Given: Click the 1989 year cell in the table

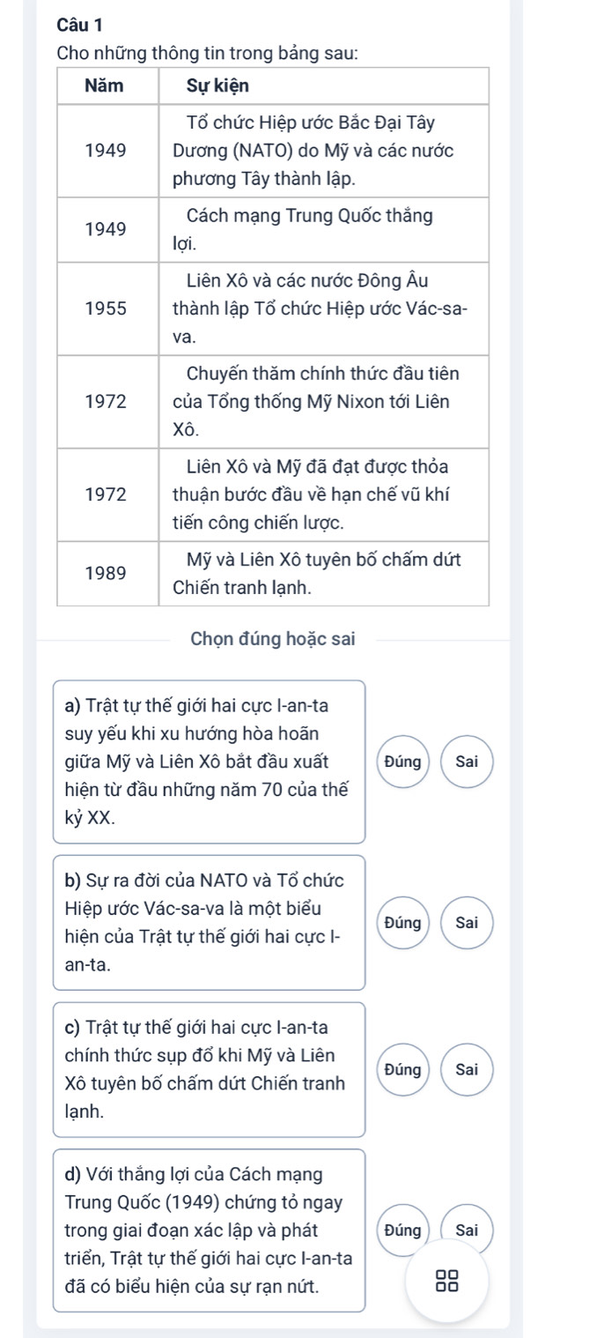Looking at the screenshot, I should click(x=106, y=572).
